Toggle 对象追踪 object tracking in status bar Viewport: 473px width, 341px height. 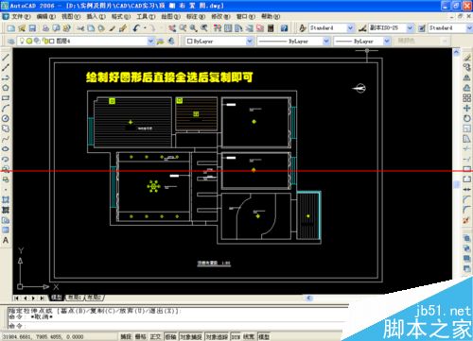click(218, 336)
